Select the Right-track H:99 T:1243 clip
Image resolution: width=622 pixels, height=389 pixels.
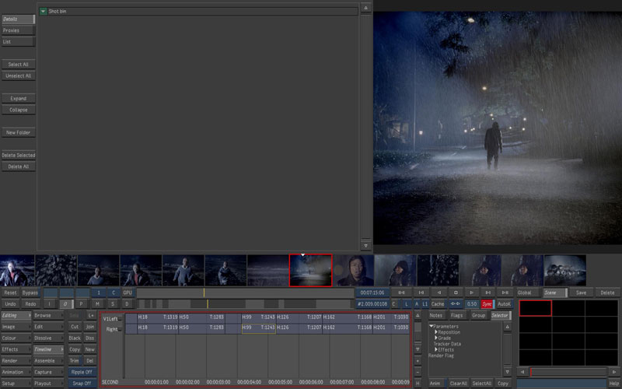(259, 328)
